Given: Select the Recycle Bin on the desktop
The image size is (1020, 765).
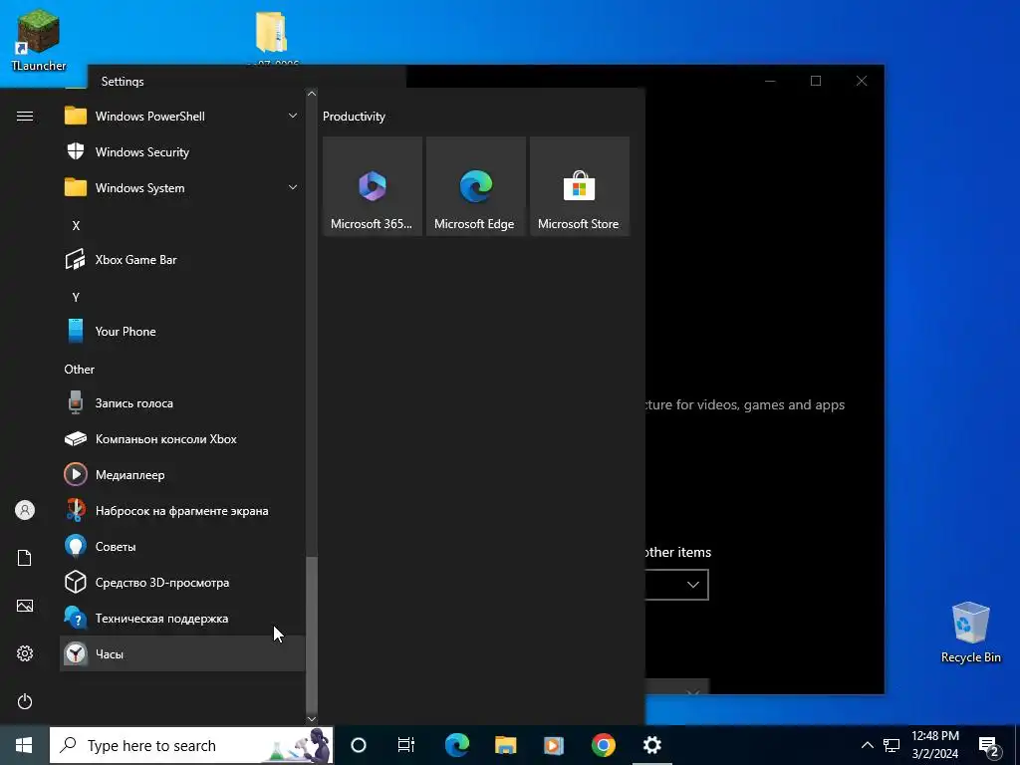Looking at the screenshot, I should [970, 633].
